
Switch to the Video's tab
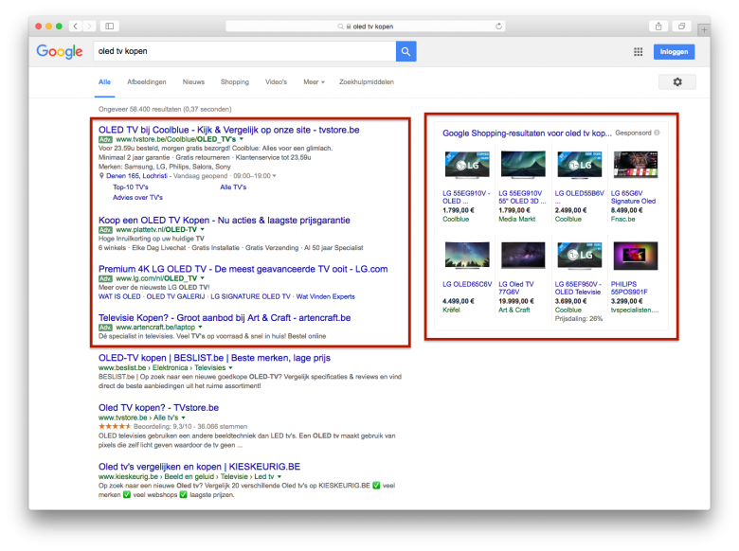coord(277,82)
